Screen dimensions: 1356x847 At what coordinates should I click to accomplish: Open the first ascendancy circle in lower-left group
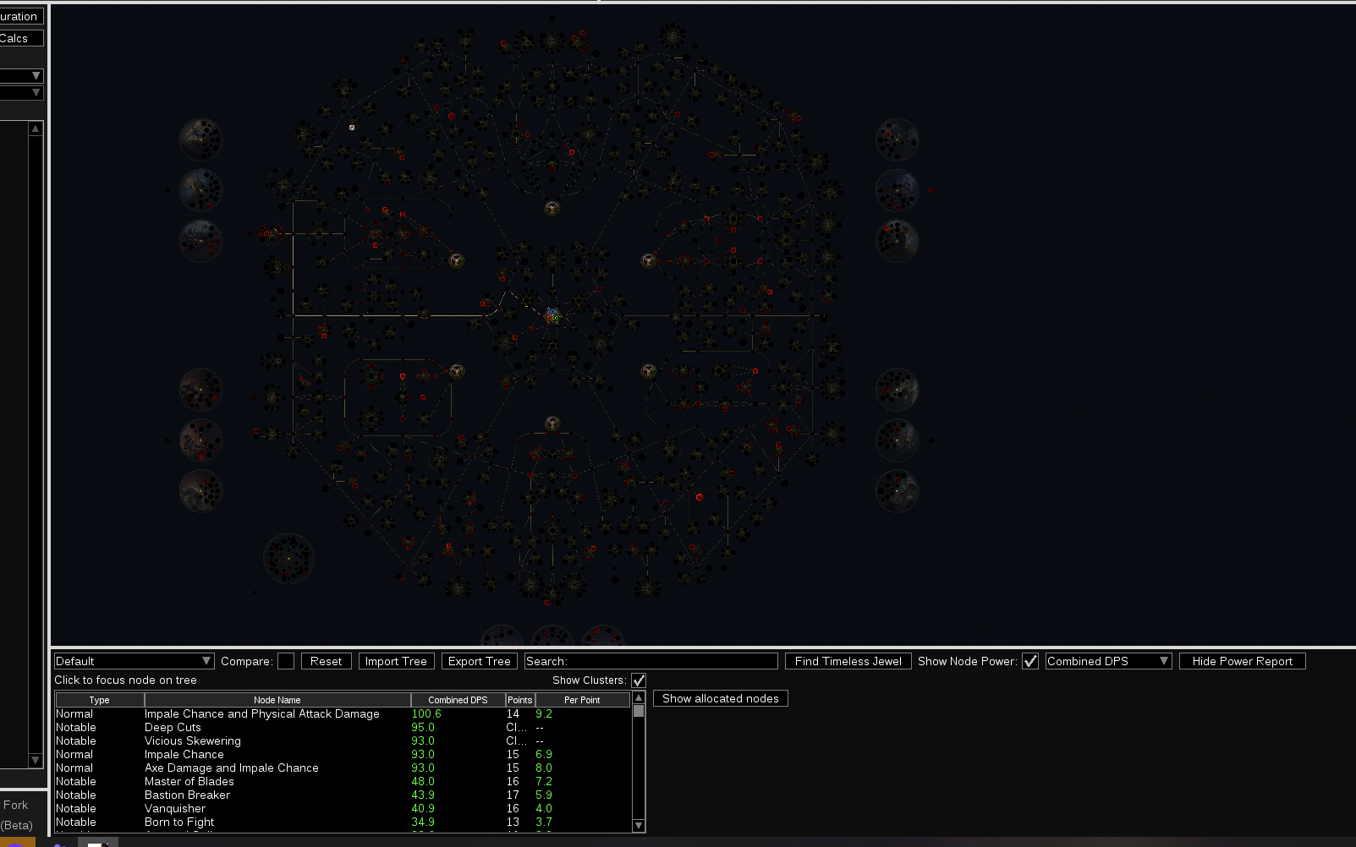click(x=200, y=390)
